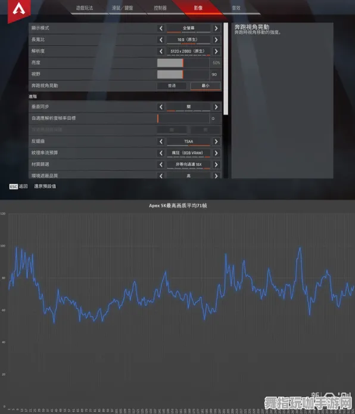
Task: Open the 5120 x 2880 resolution selector
Action: (x=188, y=51)
